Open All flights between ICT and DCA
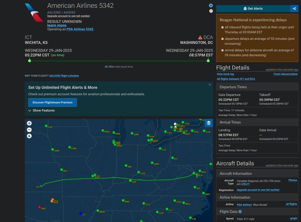The width and height of the screenshot is (301, 222). click(x=236, y=79)
